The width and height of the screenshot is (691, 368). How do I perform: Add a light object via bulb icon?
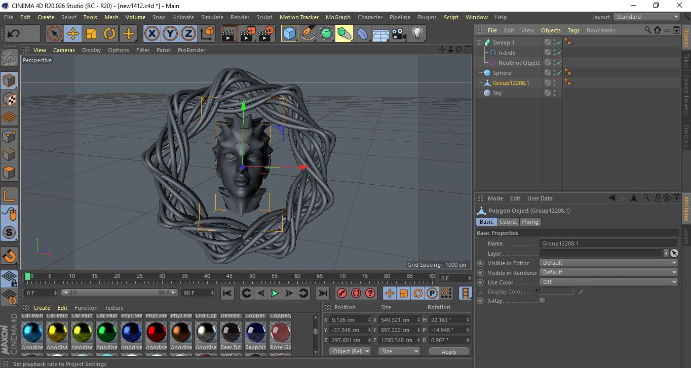coord(417,34)
